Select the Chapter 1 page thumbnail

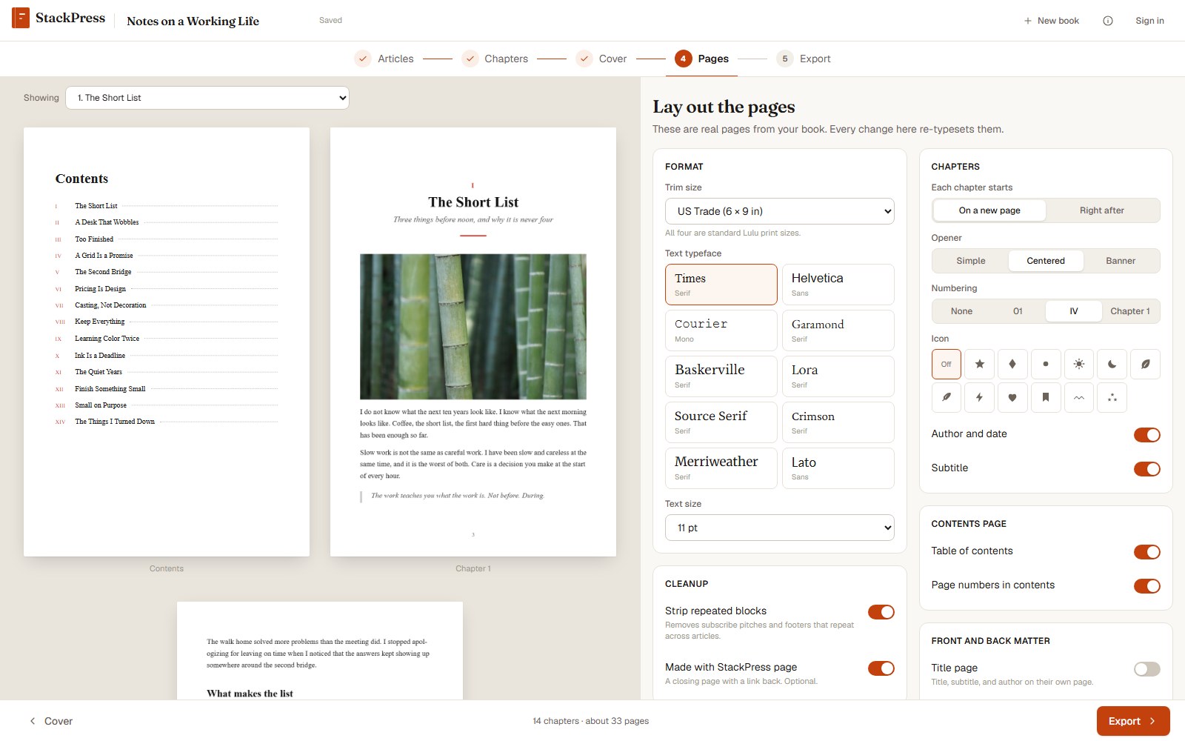pos(473,342)
